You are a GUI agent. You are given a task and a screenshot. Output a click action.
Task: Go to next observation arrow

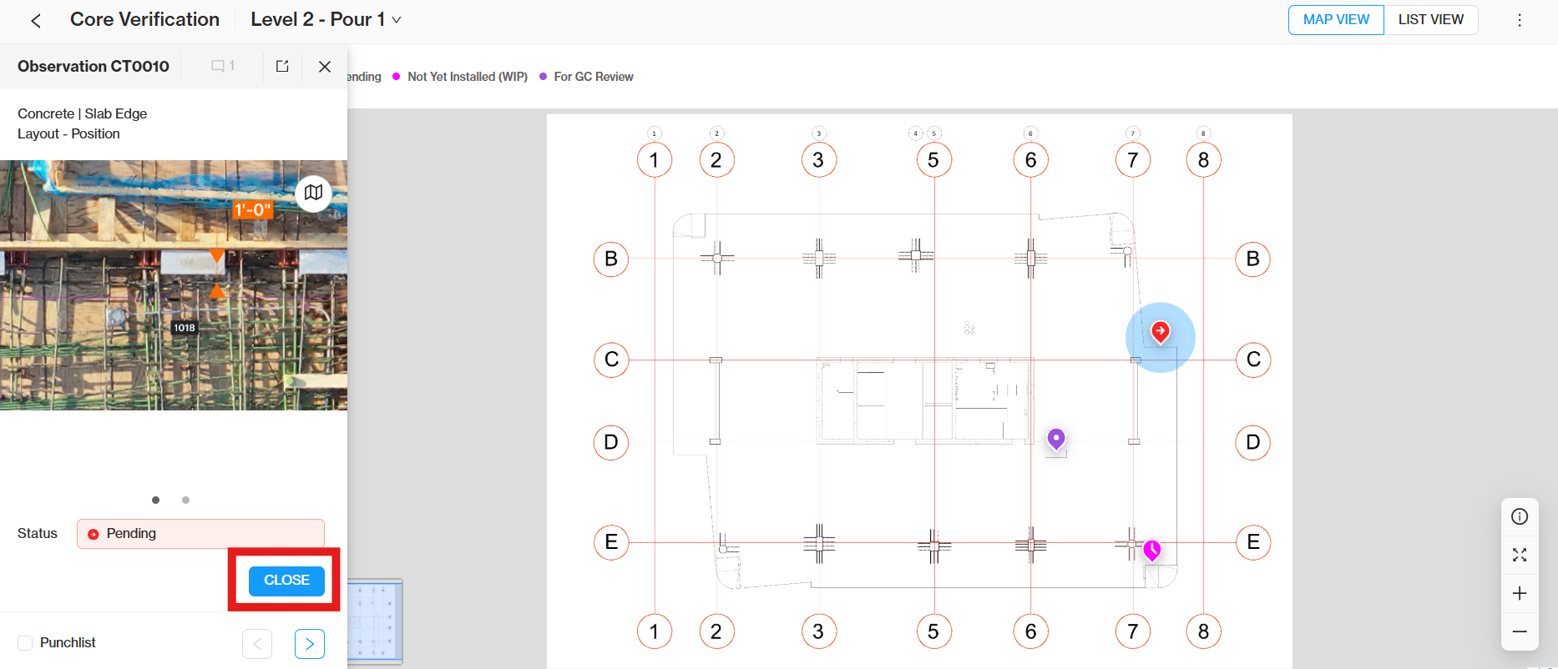[310, 644]
